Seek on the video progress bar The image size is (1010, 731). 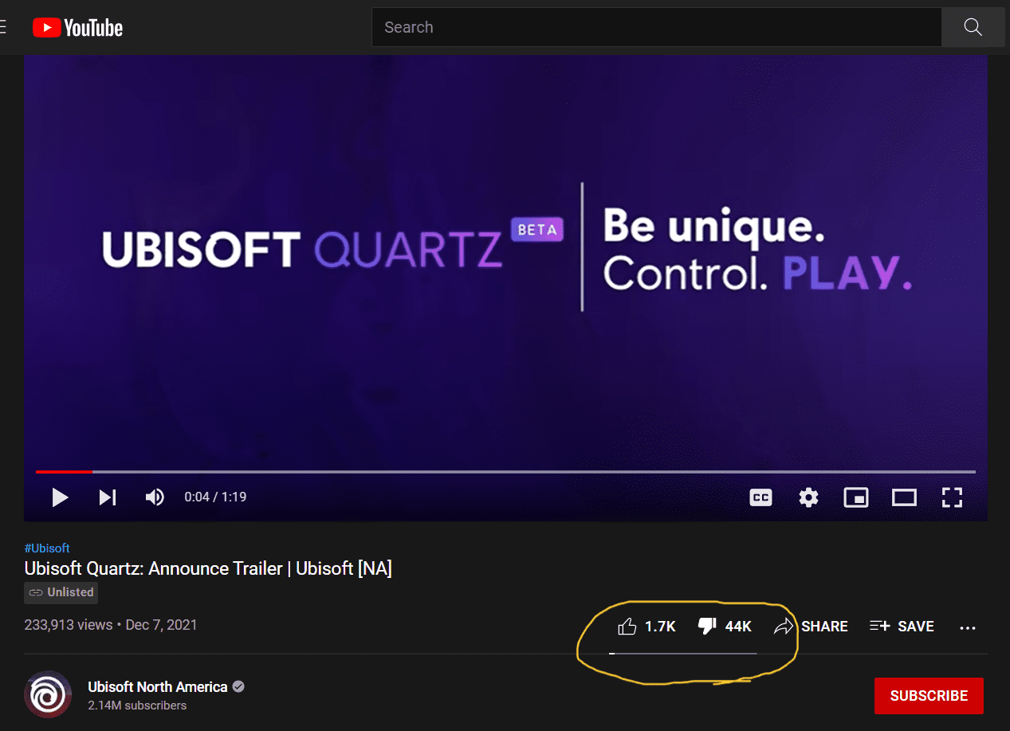[x=505, y=472]
